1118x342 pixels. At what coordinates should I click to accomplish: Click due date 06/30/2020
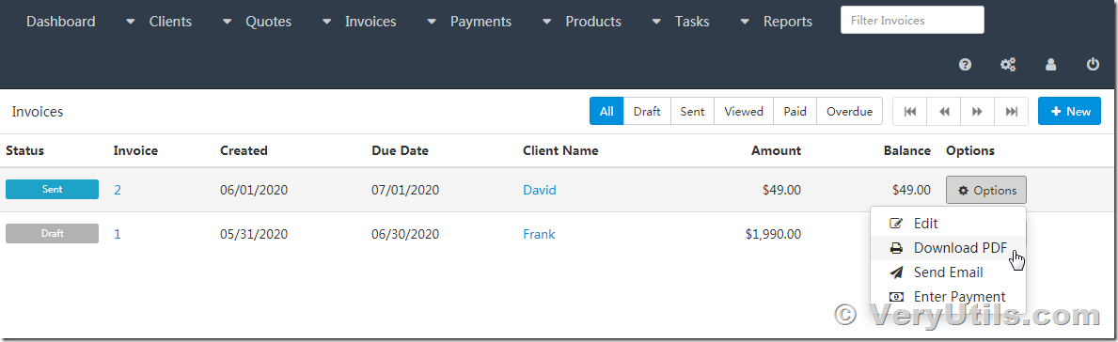coord(405,234)
